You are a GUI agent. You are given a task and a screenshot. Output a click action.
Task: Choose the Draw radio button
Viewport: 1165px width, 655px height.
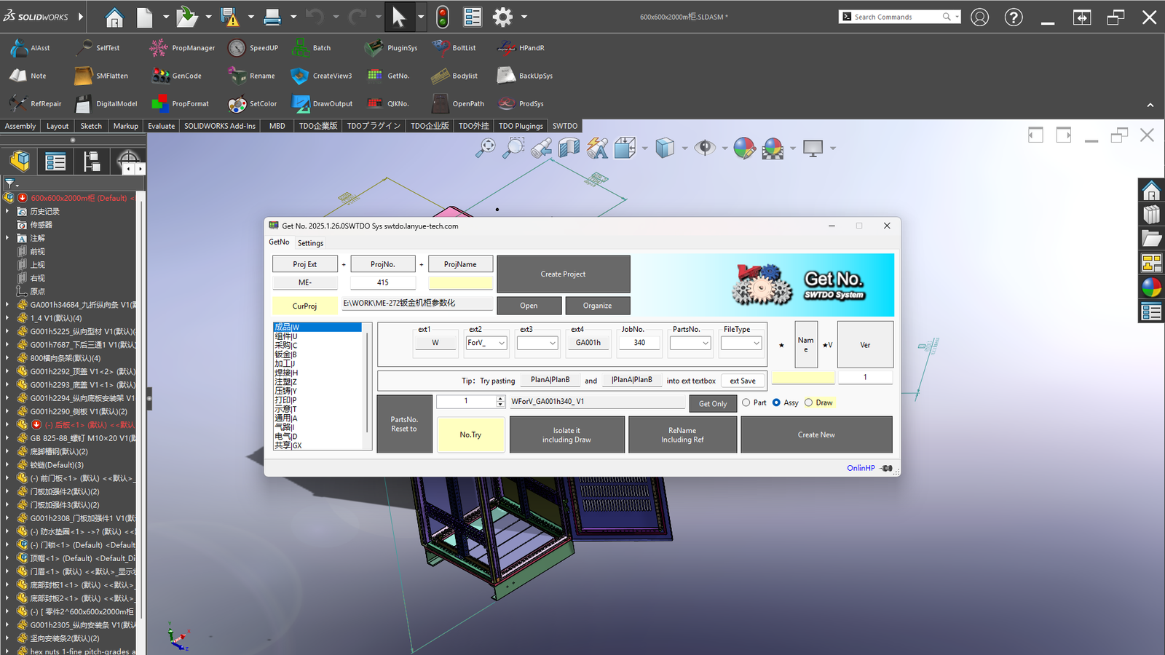[x=809, y=402]
